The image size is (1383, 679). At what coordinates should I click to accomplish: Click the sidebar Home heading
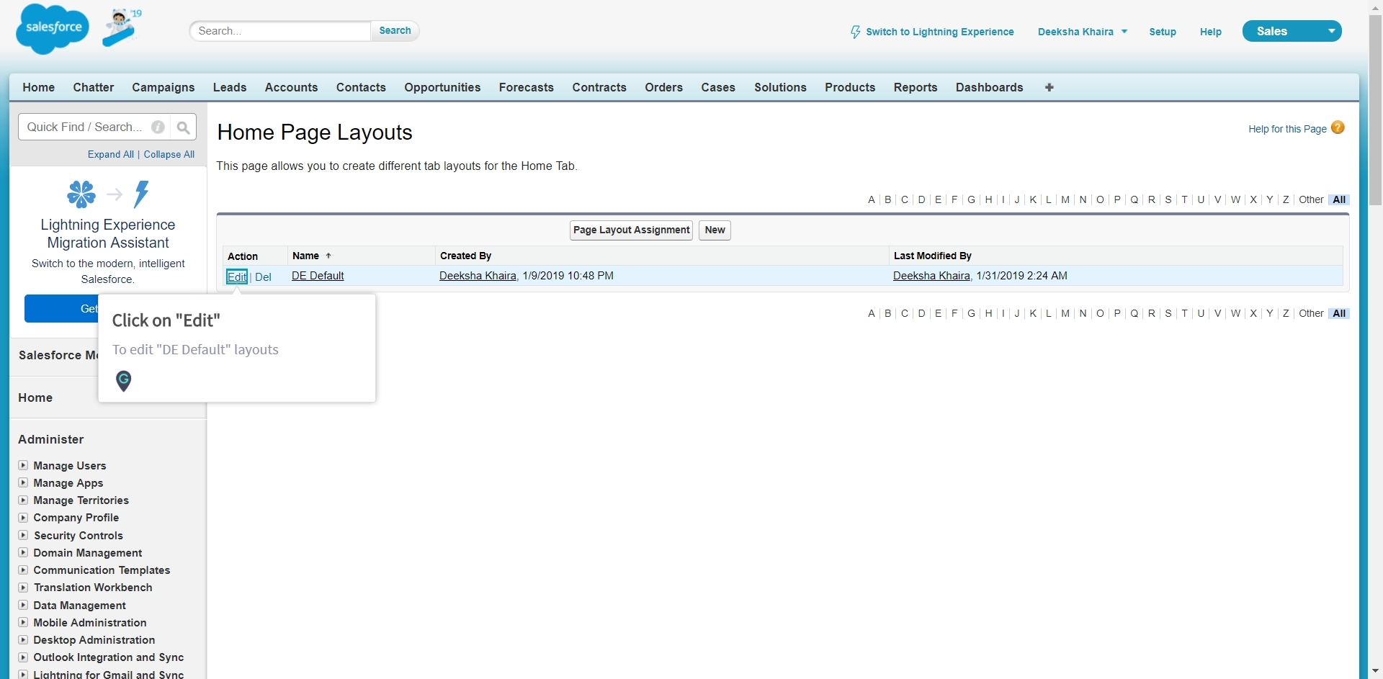(x=35, y=397)
